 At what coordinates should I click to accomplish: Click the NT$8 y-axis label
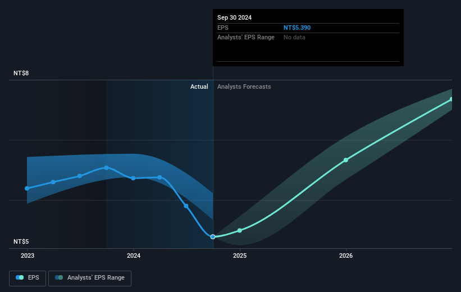coord(21,73)
